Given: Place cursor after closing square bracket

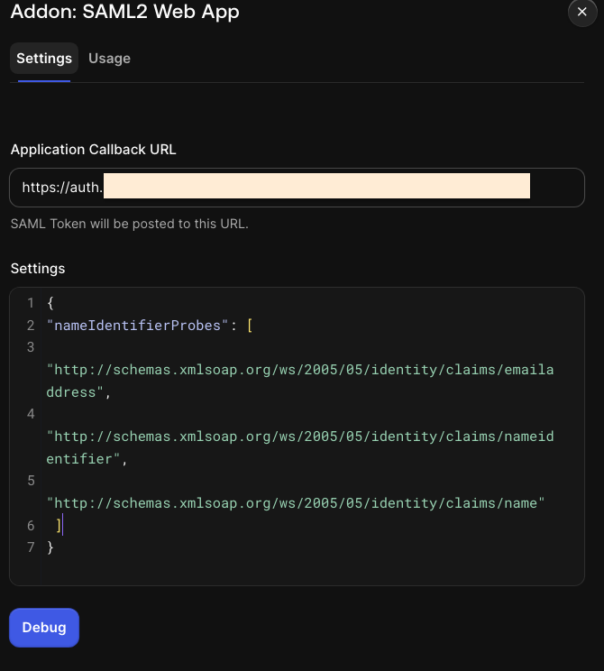Looking at the screenshot, I should pyautogui.click(x=62, y=525).
